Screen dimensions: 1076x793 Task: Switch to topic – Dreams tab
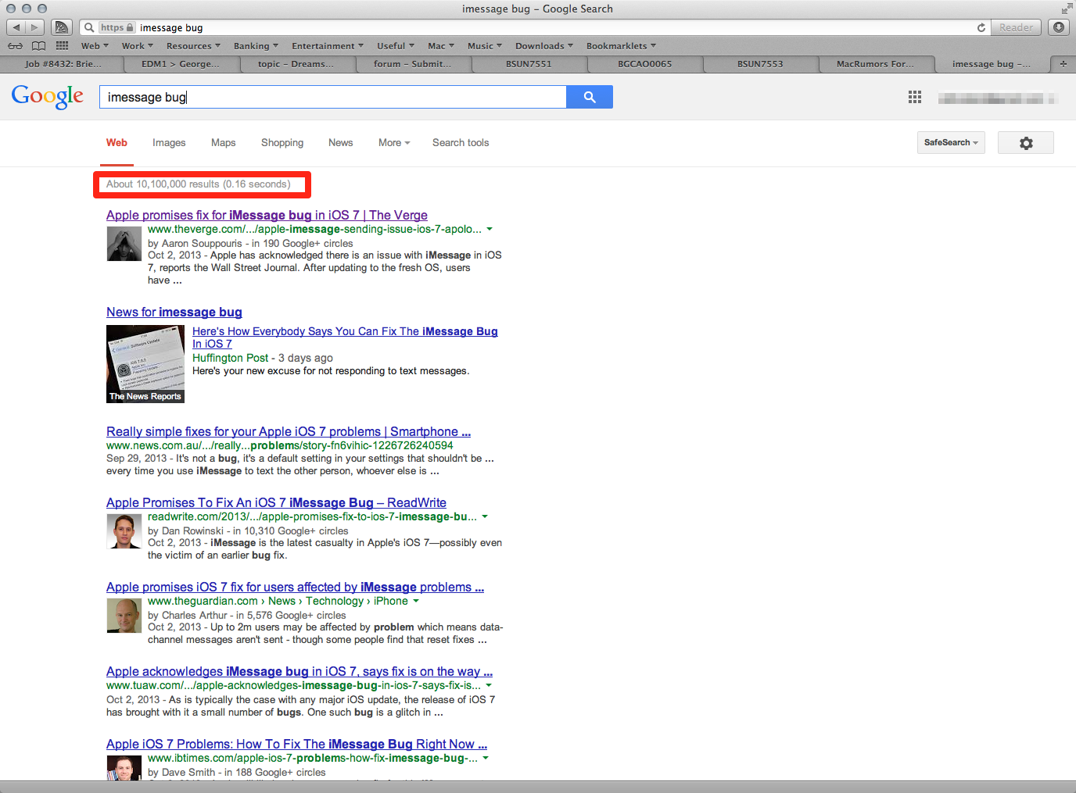pos(296,64)
